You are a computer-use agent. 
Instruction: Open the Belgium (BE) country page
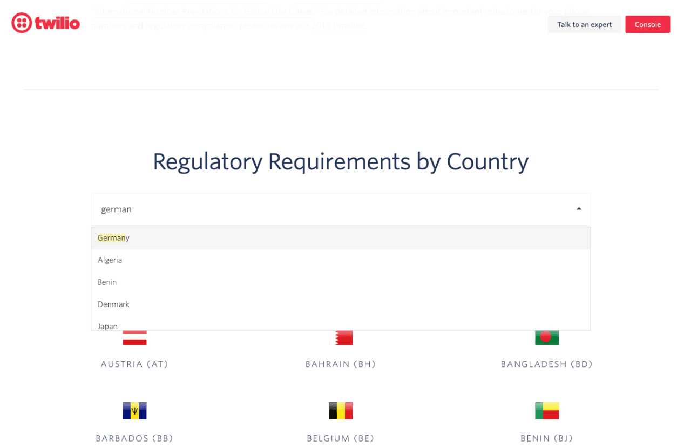[x=341, y=438]
